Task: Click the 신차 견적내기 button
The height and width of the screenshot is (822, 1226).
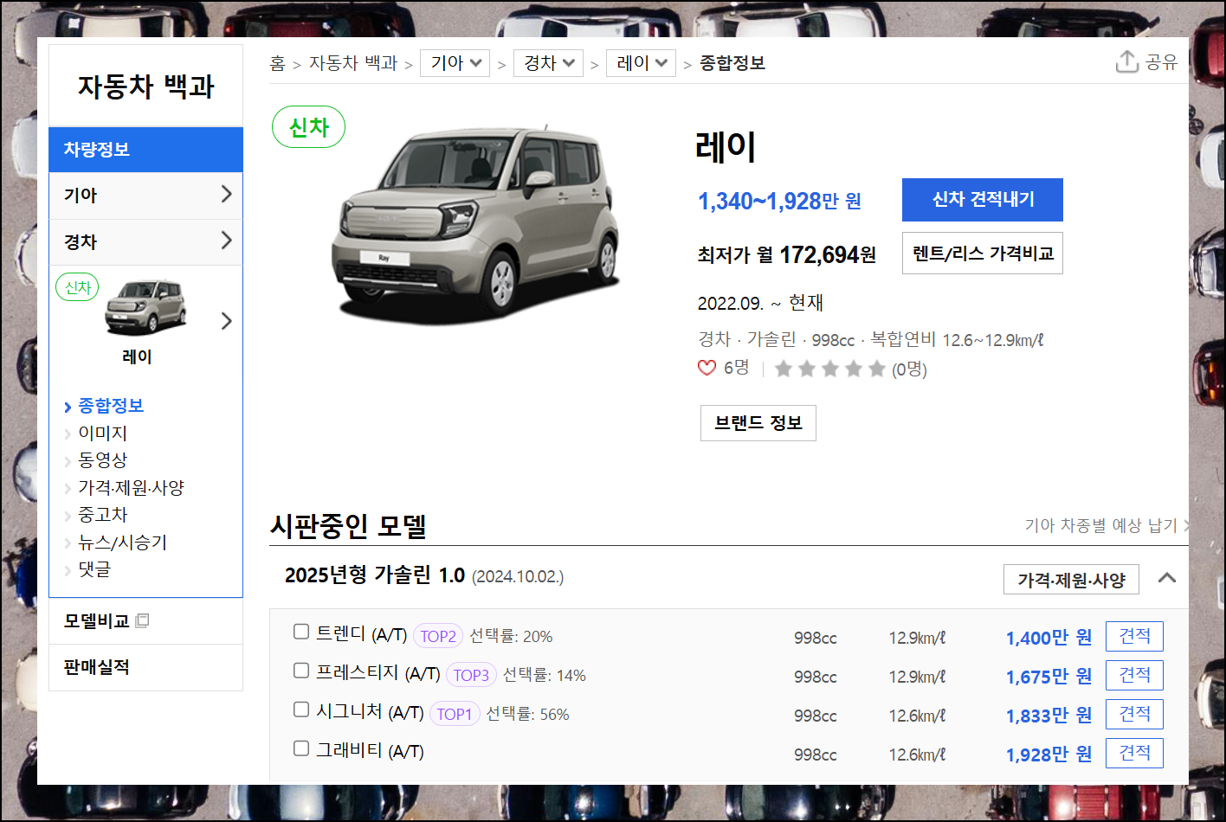Action: click(983, 200)
